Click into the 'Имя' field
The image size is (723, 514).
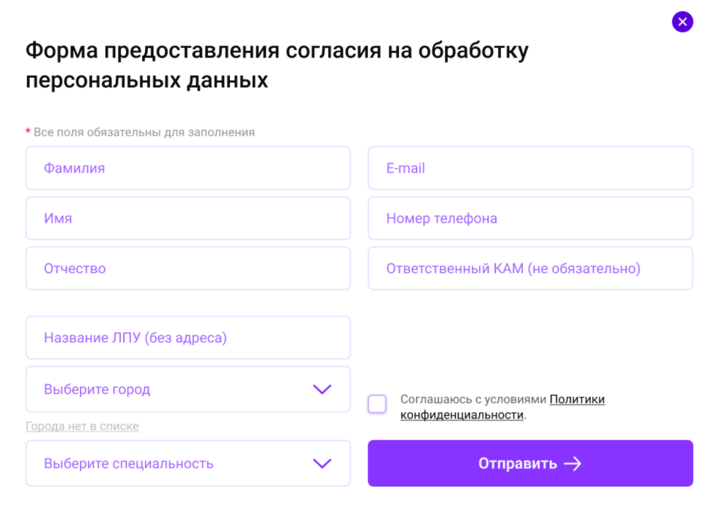pyautogui.click(x=188, y=219)
